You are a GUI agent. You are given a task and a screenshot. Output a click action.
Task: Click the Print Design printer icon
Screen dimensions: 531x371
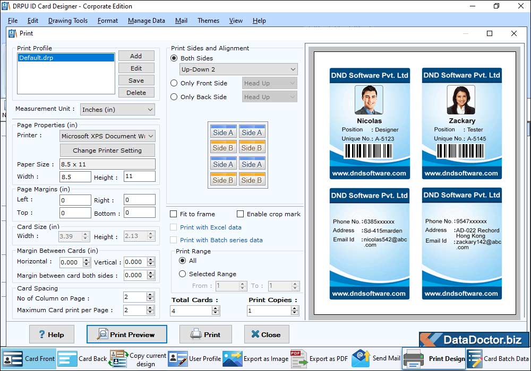click(x=414, y=358)
